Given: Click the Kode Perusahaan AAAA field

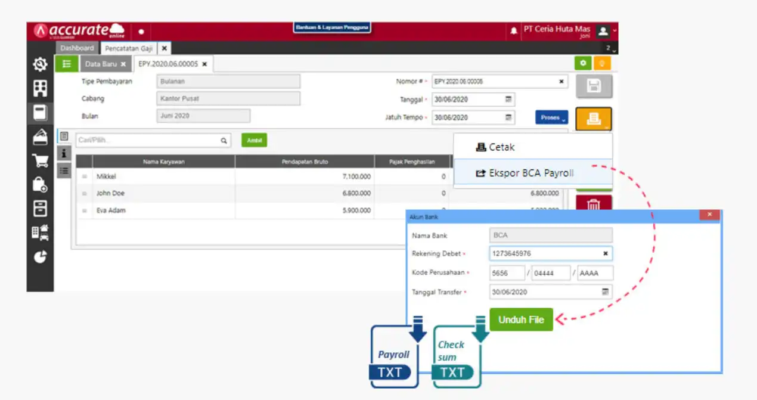Looking at the screenshot, I should (595, 273).
